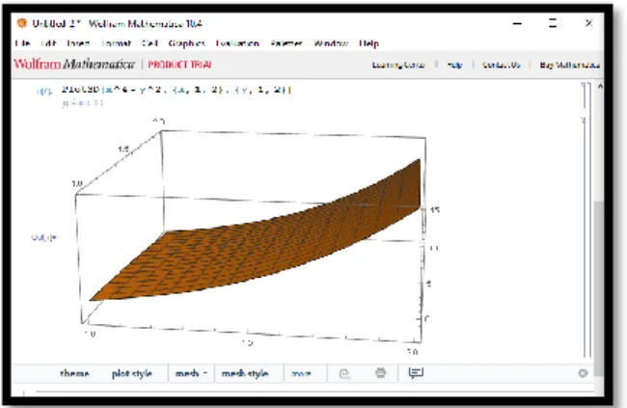Click the mesh style suggestion button

245,373
